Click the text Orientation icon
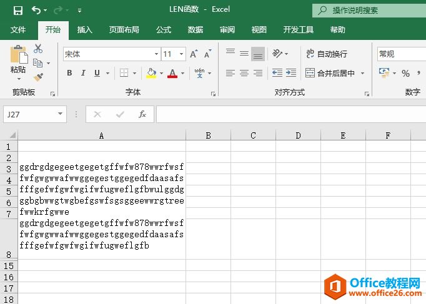Viewport: 426px width, 304px height. (x=277, y=54)
